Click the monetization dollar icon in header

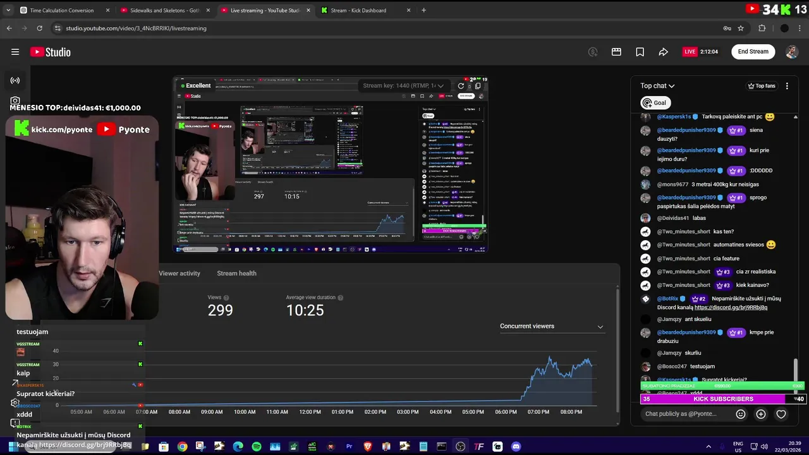[x=593, y=52]
